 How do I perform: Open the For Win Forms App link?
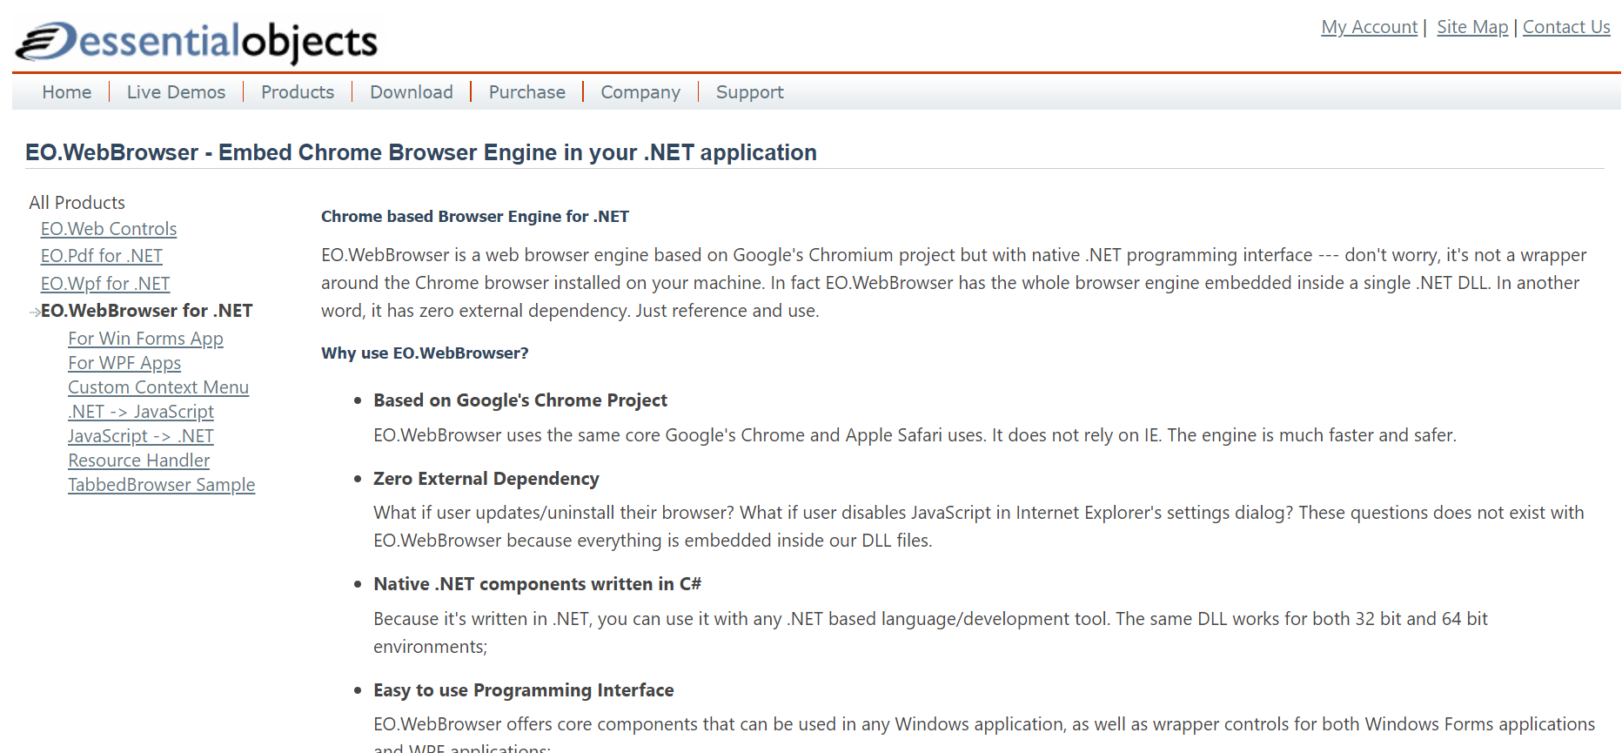[145, 339]
